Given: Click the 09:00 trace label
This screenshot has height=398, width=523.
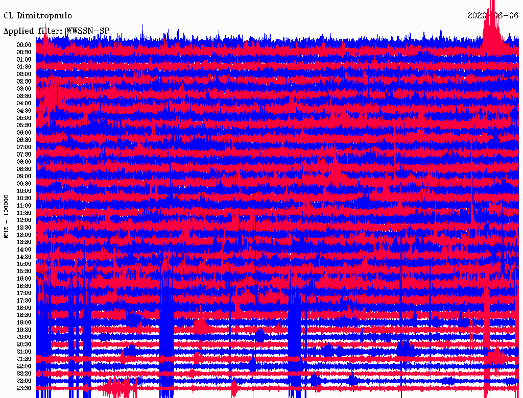Looking at the screenshot, I should [x=24, y=177].
